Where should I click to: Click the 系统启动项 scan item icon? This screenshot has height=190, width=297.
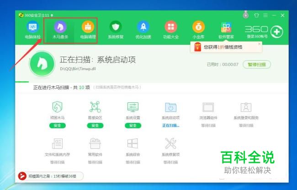pos(171,107)
